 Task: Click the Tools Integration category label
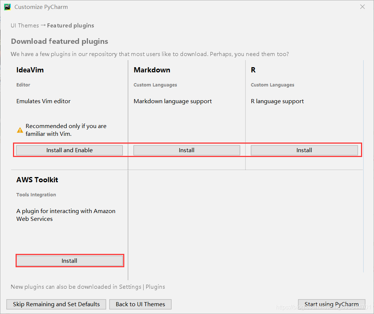[36, 195]
